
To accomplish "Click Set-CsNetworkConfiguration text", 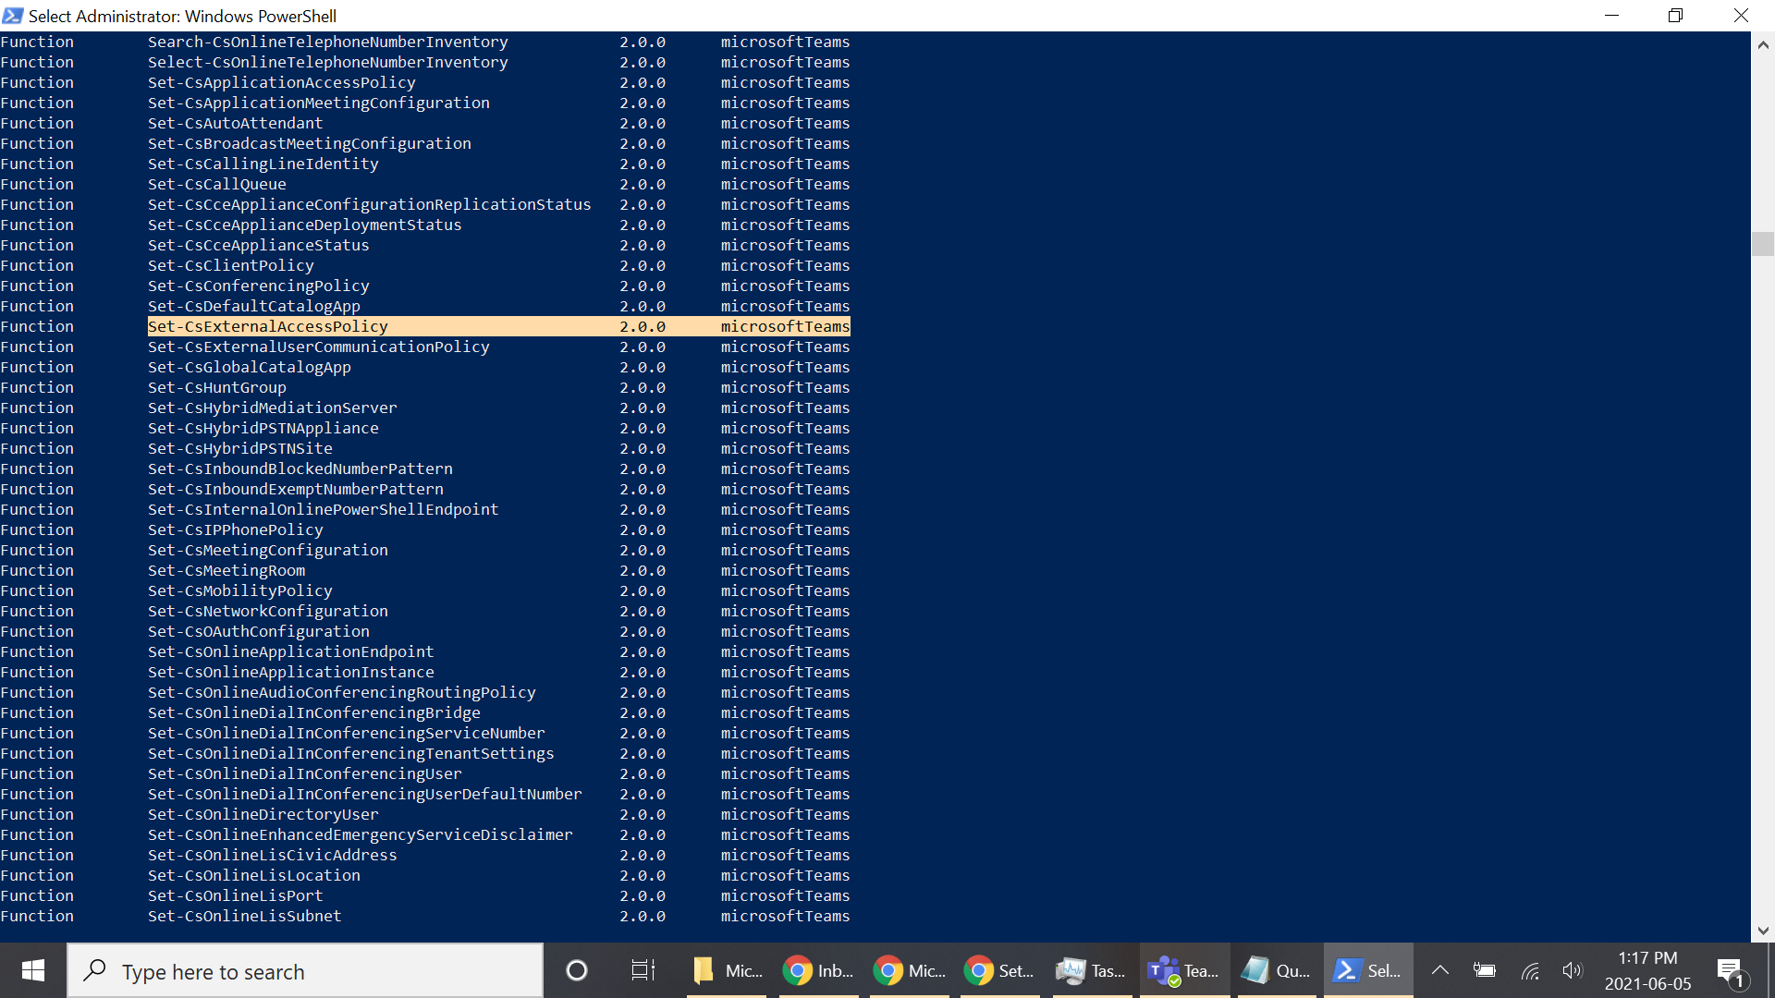I will click(268, 611).
